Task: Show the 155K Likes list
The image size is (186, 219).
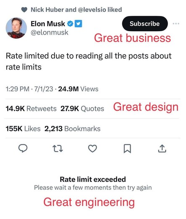Action: pos(23,128)
